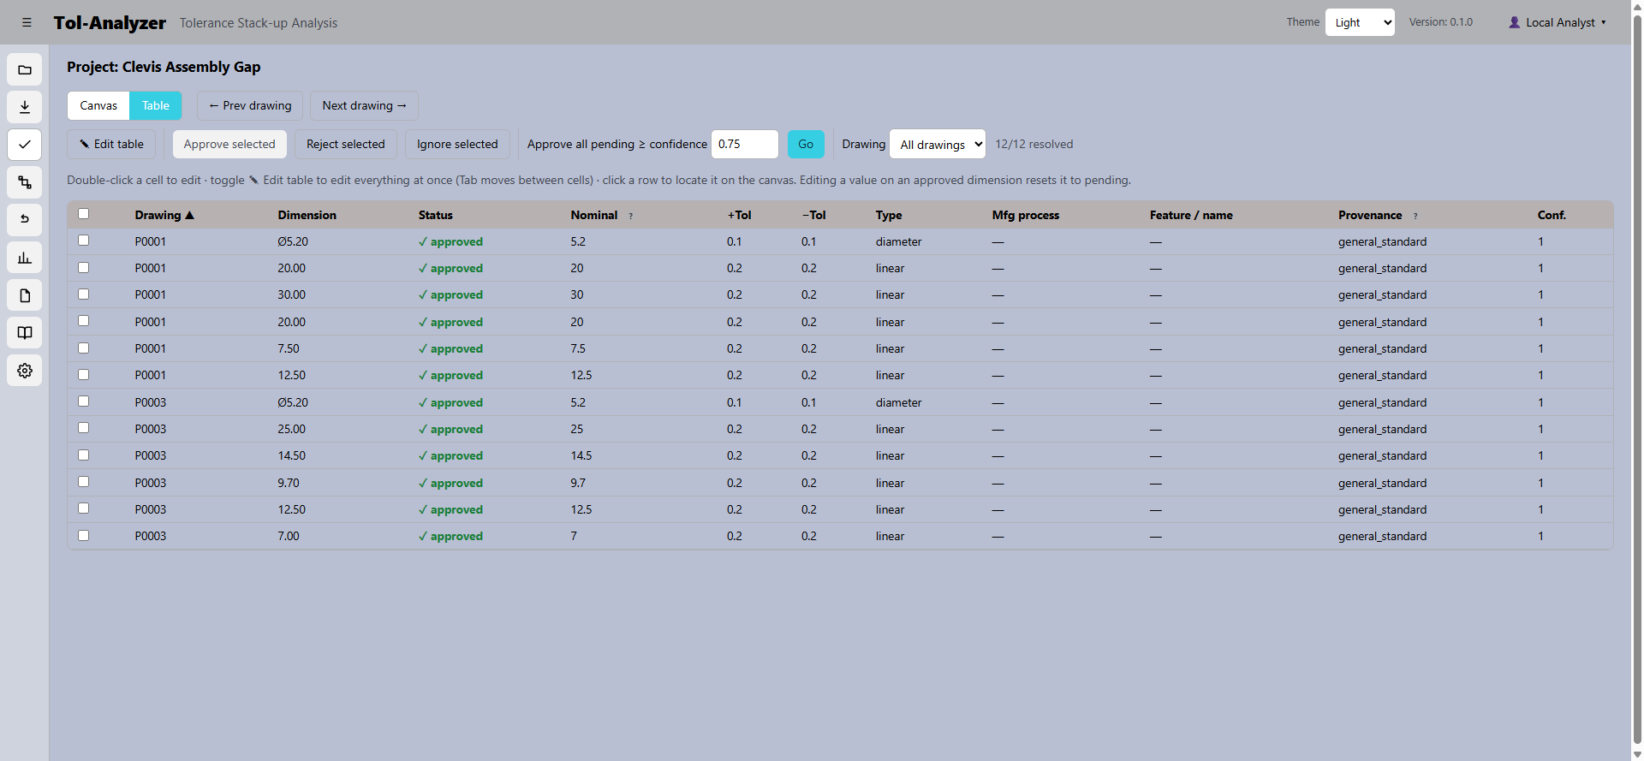The height and width of the screenshot is (761, 1644).
Task: Click the download/import icon in sidebar
Action: click(x=25, y=107)
